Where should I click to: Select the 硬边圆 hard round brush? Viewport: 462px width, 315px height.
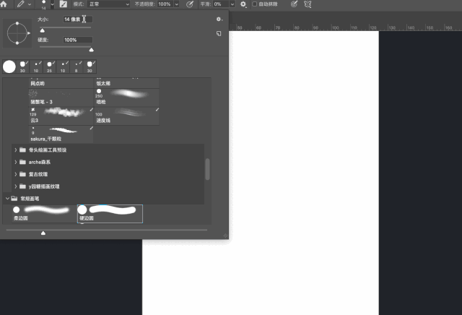110,214
